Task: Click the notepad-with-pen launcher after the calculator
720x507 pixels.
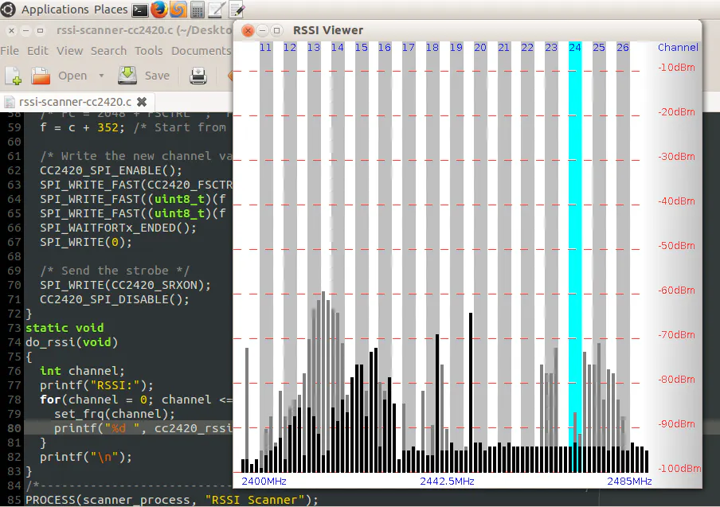Action: coord(217,10)
